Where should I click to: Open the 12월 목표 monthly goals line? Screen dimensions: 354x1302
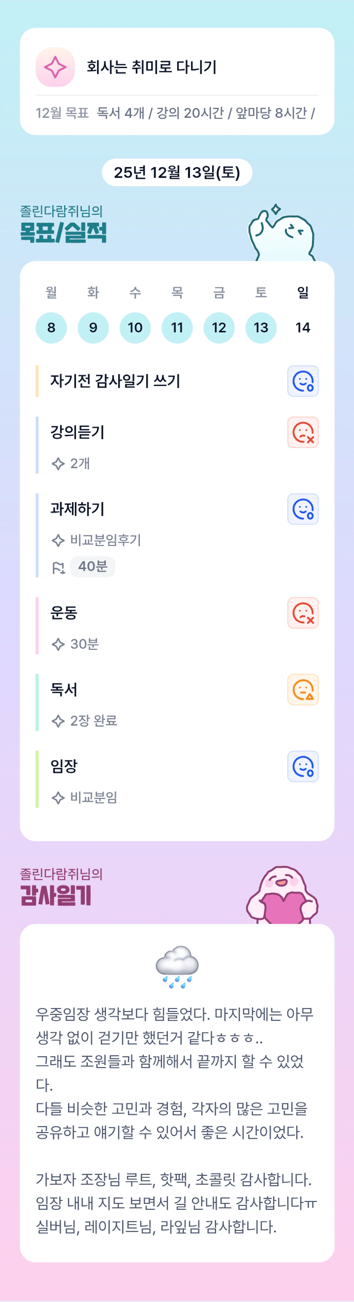[x=176, y=113]
